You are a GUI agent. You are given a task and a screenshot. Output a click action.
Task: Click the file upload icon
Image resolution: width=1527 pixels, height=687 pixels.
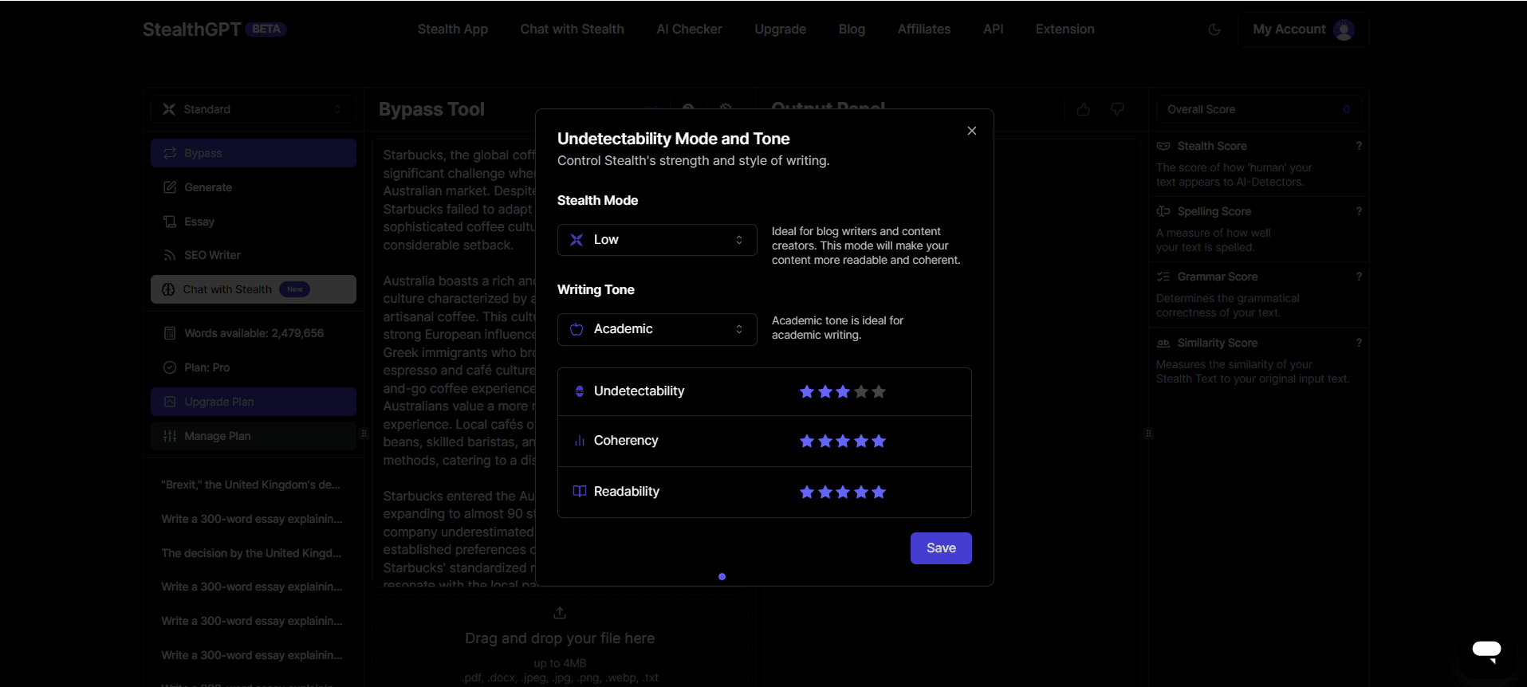click(x=560, y=613)
